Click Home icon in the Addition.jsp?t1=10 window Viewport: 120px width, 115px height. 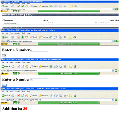pyautogui.click(x=27, y=66)
